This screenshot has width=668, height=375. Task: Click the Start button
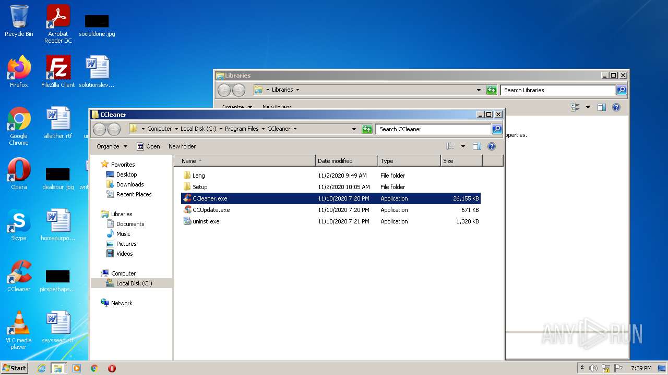coord(15,368)
